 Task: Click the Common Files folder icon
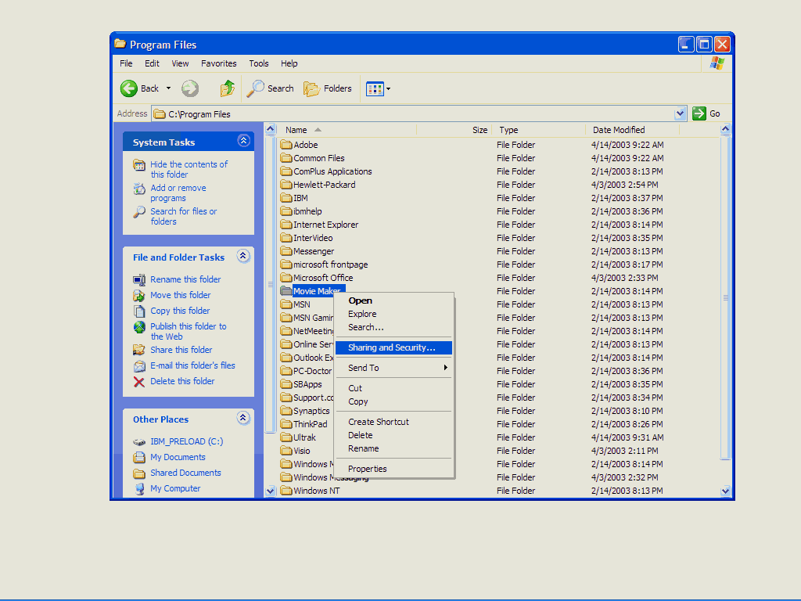click(286, 158)
